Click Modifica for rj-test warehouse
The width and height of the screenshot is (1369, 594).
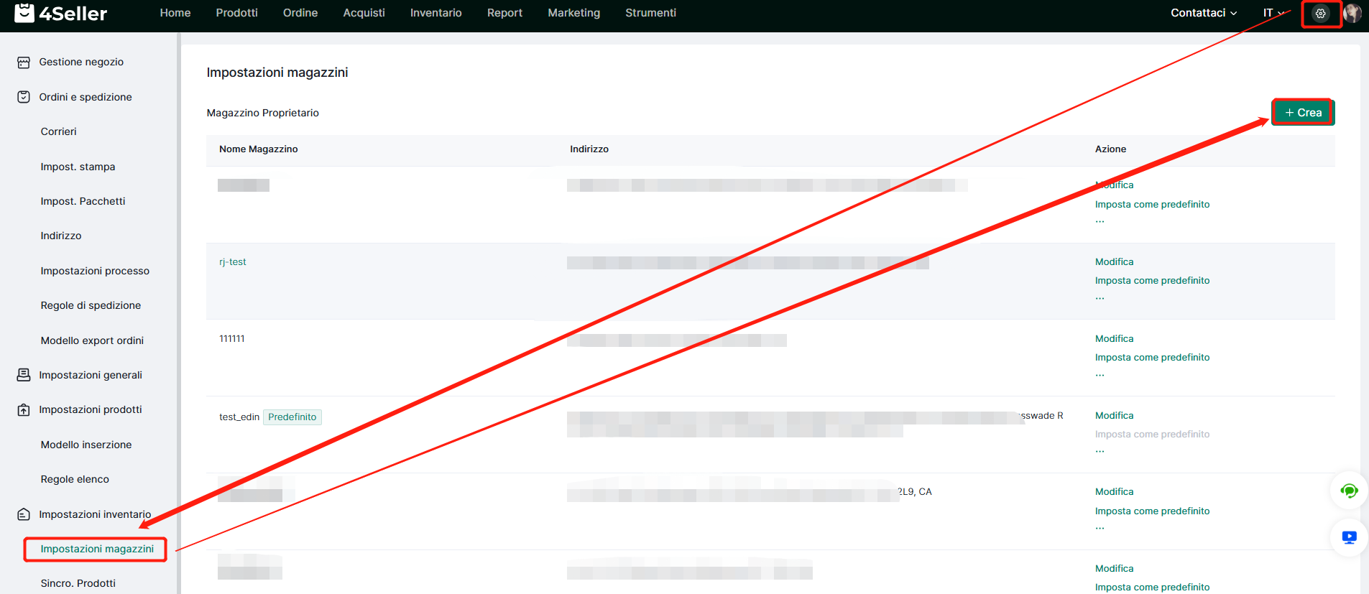click(x=1114, y=262)
